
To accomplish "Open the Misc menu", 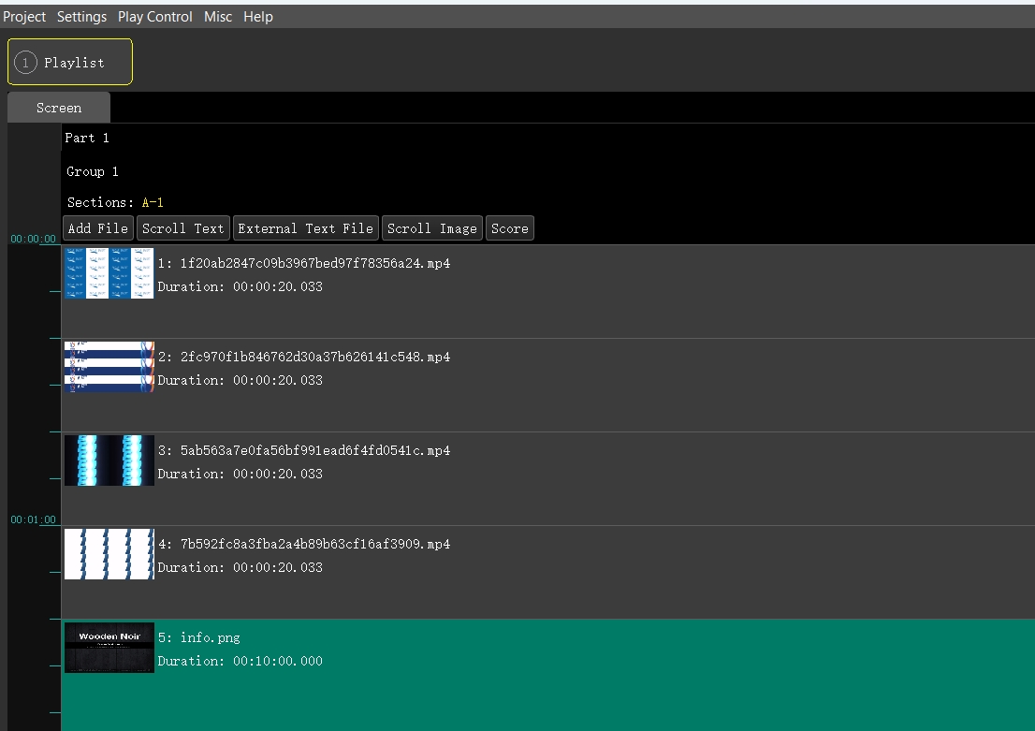I will click(217, 17).
